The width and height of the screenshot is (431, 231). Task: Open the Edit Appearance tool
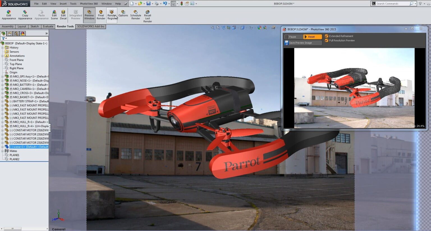[x=9, y=15]
